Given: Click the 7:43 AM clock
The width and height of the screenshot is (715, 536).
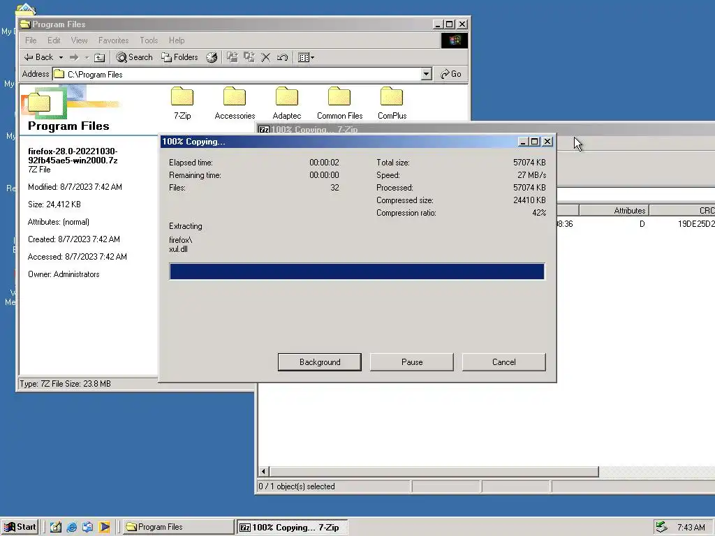Looking at the screenshot, I should tap(691, 528).
